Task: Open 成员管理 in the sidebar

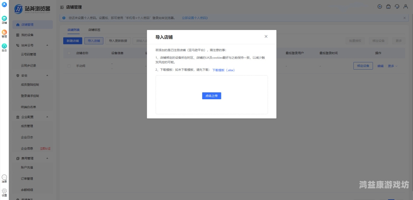Action: click(x=27, y=126)
